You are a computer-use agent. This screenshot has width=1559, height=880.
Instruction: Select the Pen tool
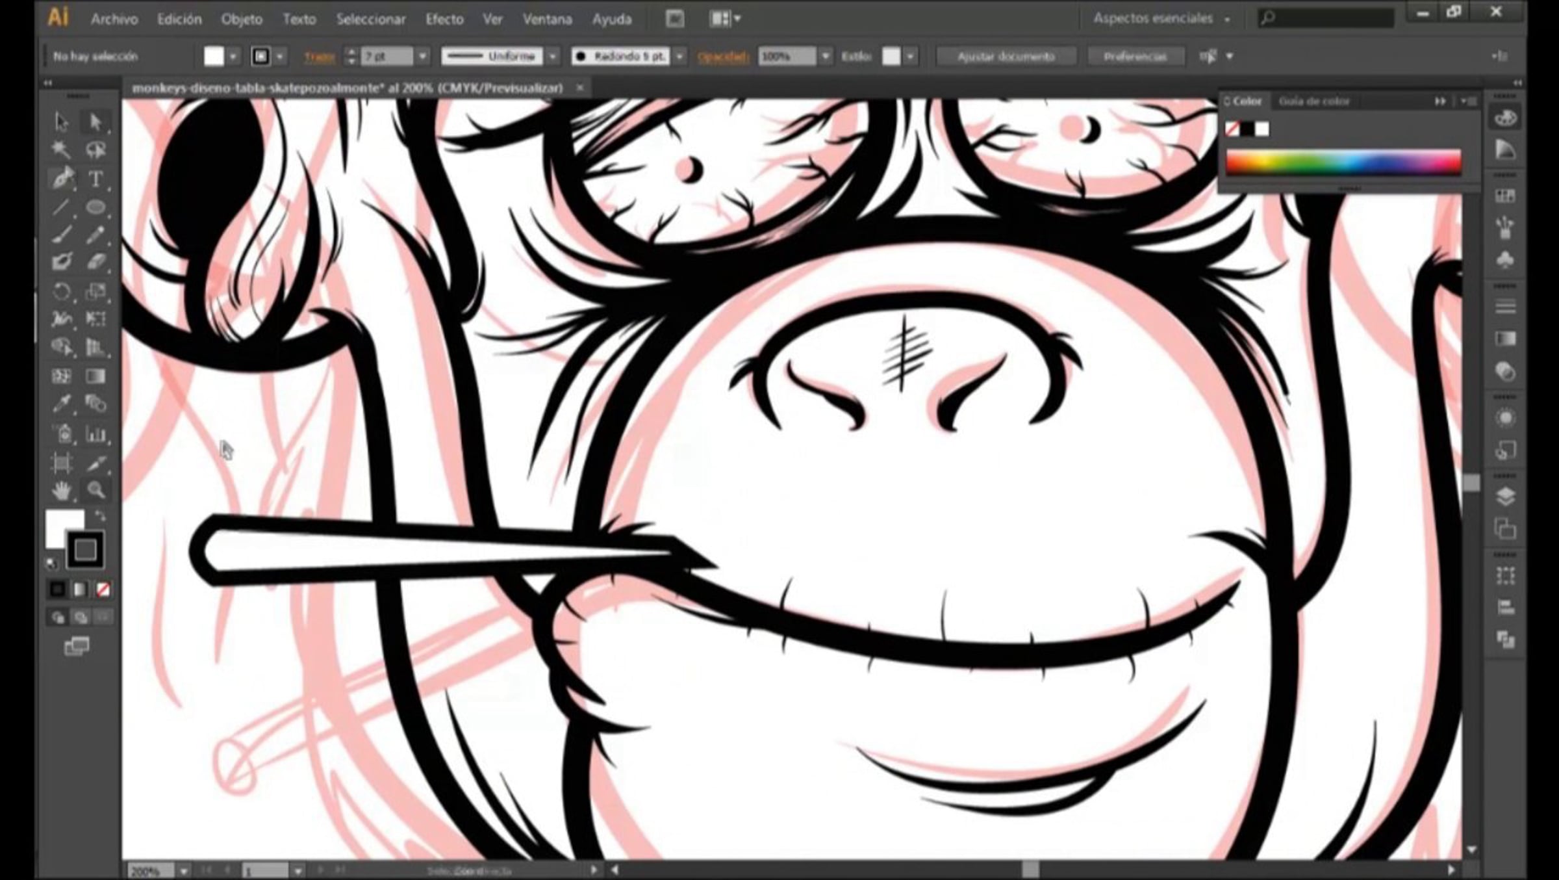click(x=62, y=177)
